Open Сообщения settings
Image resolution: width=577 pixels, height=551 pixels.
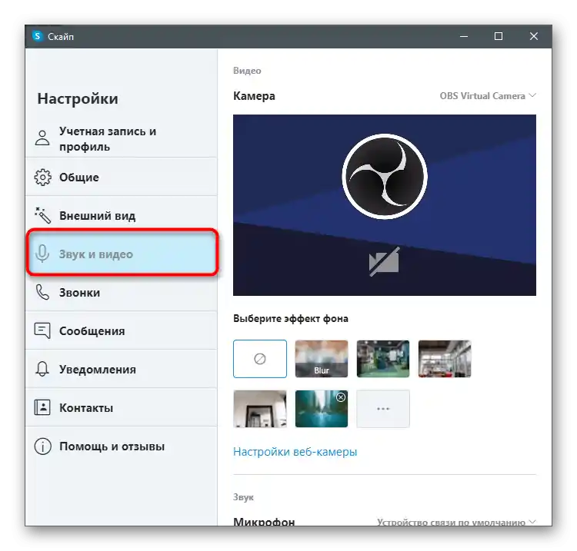tap(122, 330)
